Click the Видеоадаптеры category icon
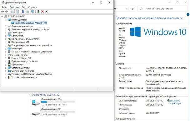The width and height of the screenshot is (190, 121). coord(9,20)
